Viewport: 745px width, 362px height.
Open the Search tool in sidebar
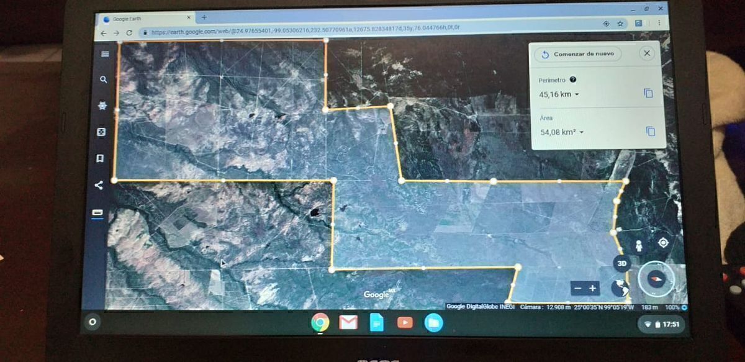(x=104, y=79)
